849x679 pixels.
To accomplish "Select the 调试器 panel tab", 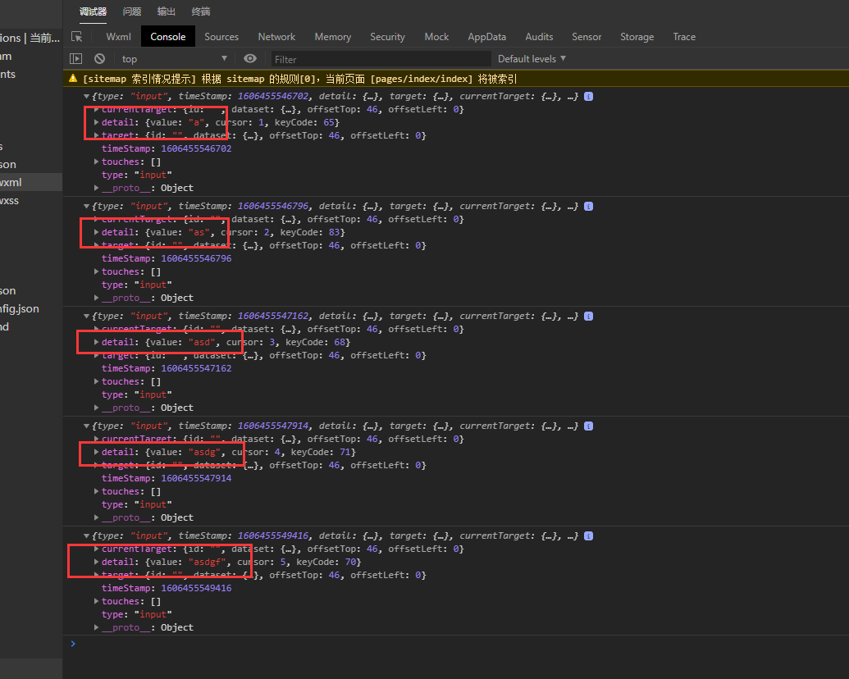I will point(93,11).
